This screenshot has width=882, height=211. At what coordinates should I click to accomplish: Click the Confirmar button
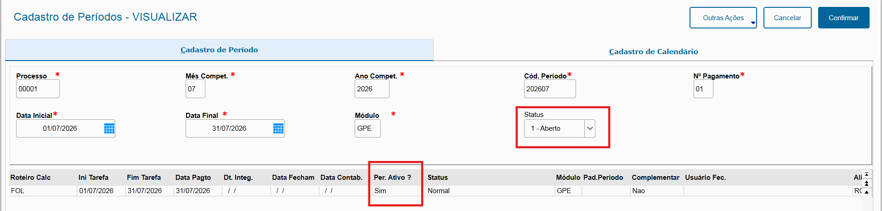click(x=843, y=18)
